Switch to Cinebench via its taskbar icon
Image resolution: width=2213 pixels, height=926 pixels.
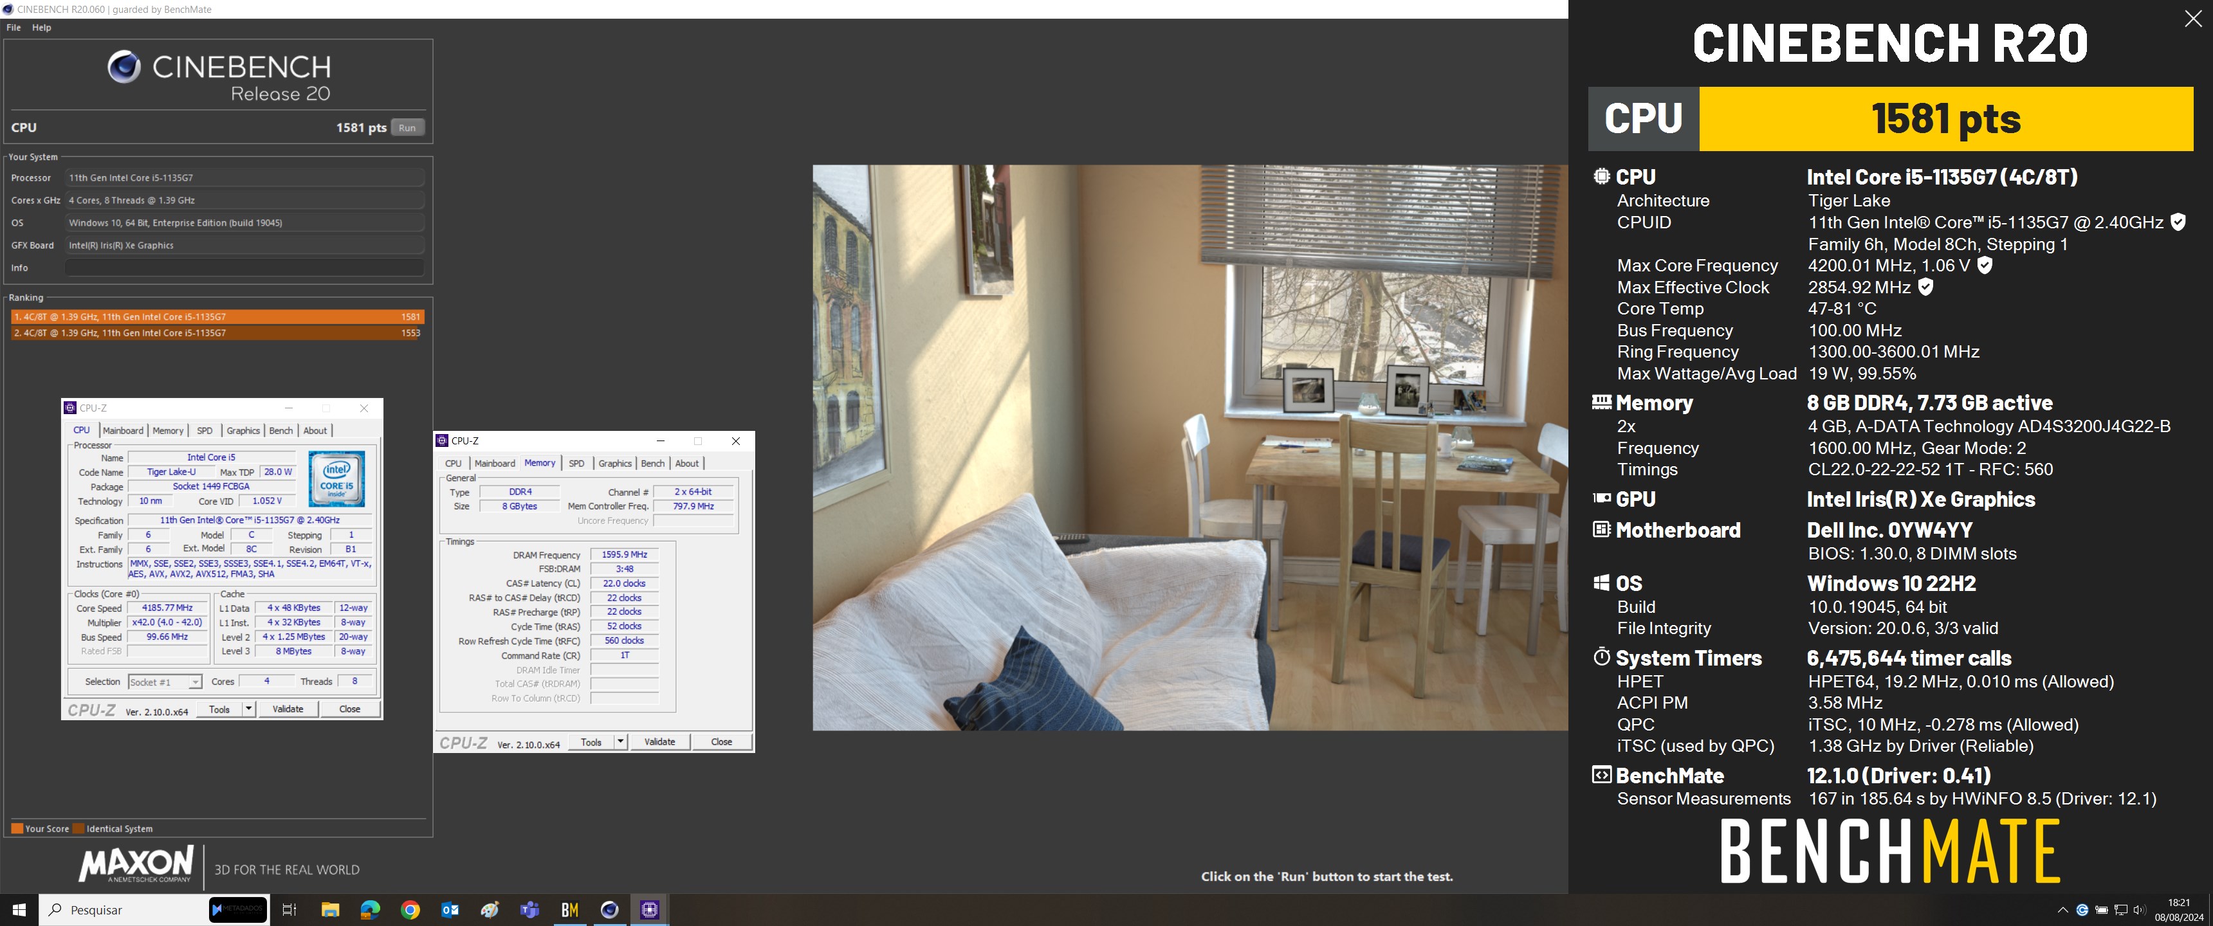[x=610, y=910]
